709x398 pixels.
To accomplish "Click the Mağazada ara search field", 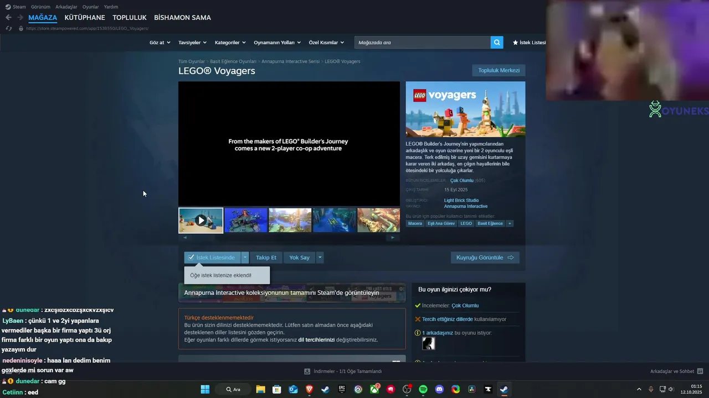I will pos(422,42).
